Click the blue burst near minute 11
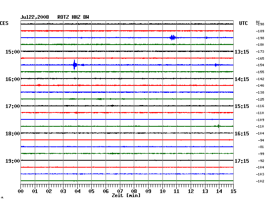The height and width of the screenshot is (202, 266). click(173, 38)
